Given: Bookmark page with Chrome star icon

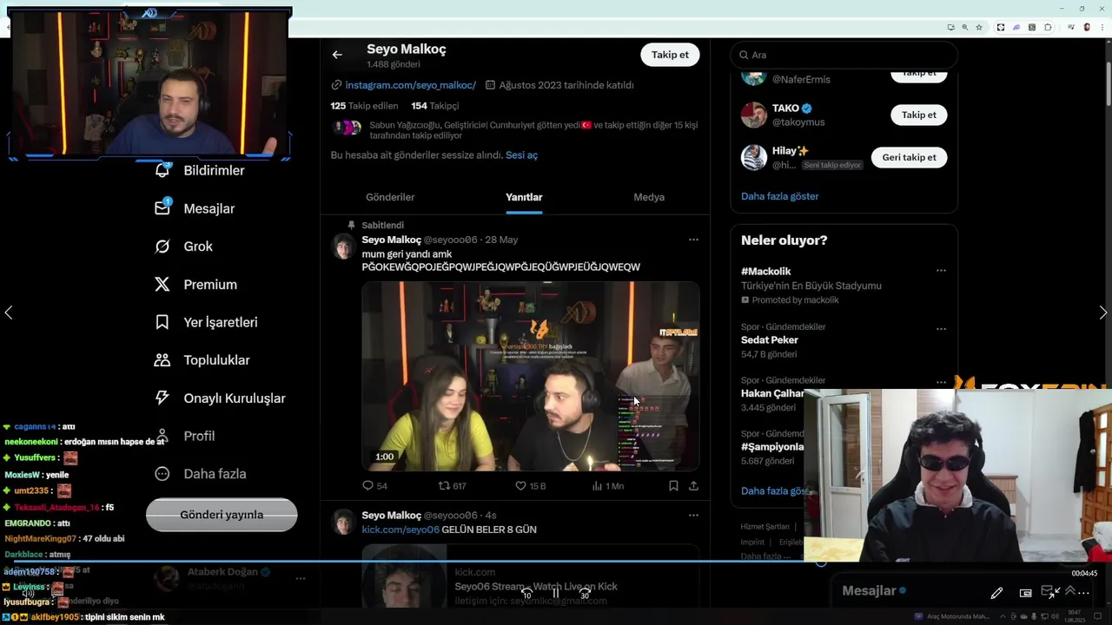Looking at the screenshot, I should (x=979, y=27).
